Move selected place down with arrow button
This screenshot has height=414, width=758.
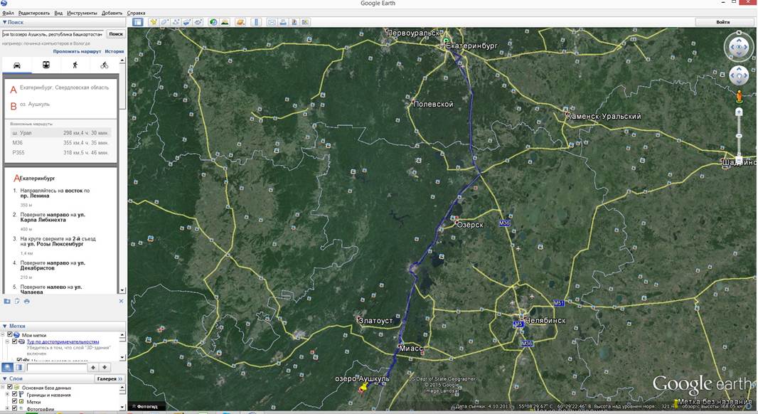pos(105,368)
